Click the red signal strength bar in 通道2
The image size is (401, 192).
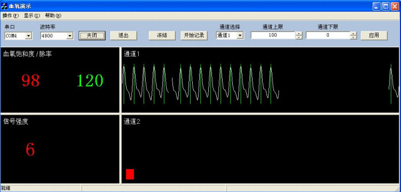pyautogui.click(x=130, y=174)
